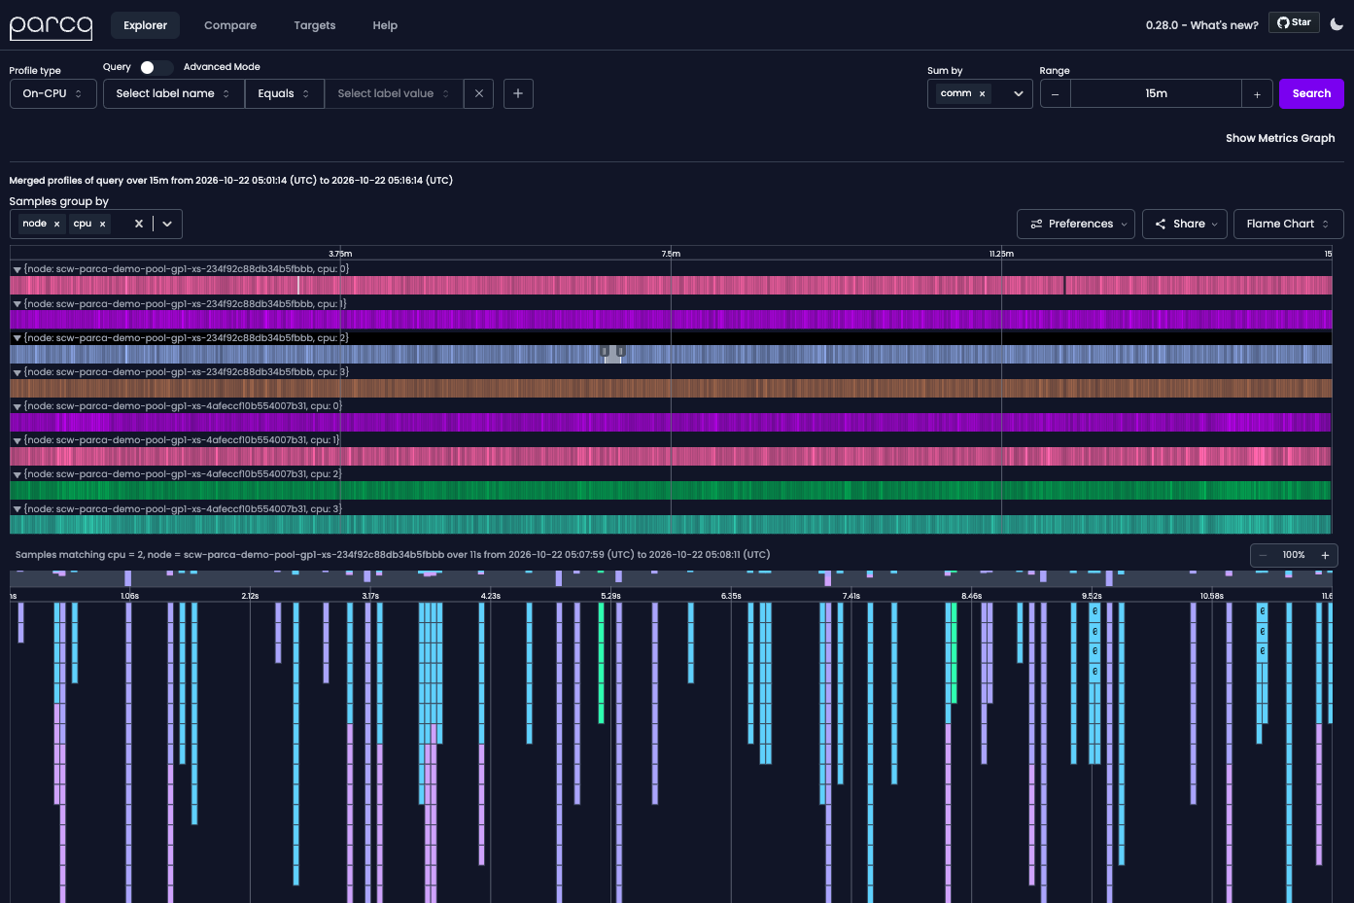The image size is (1354, 903).
Task: Click the Search button
Action: [1311, 93]
